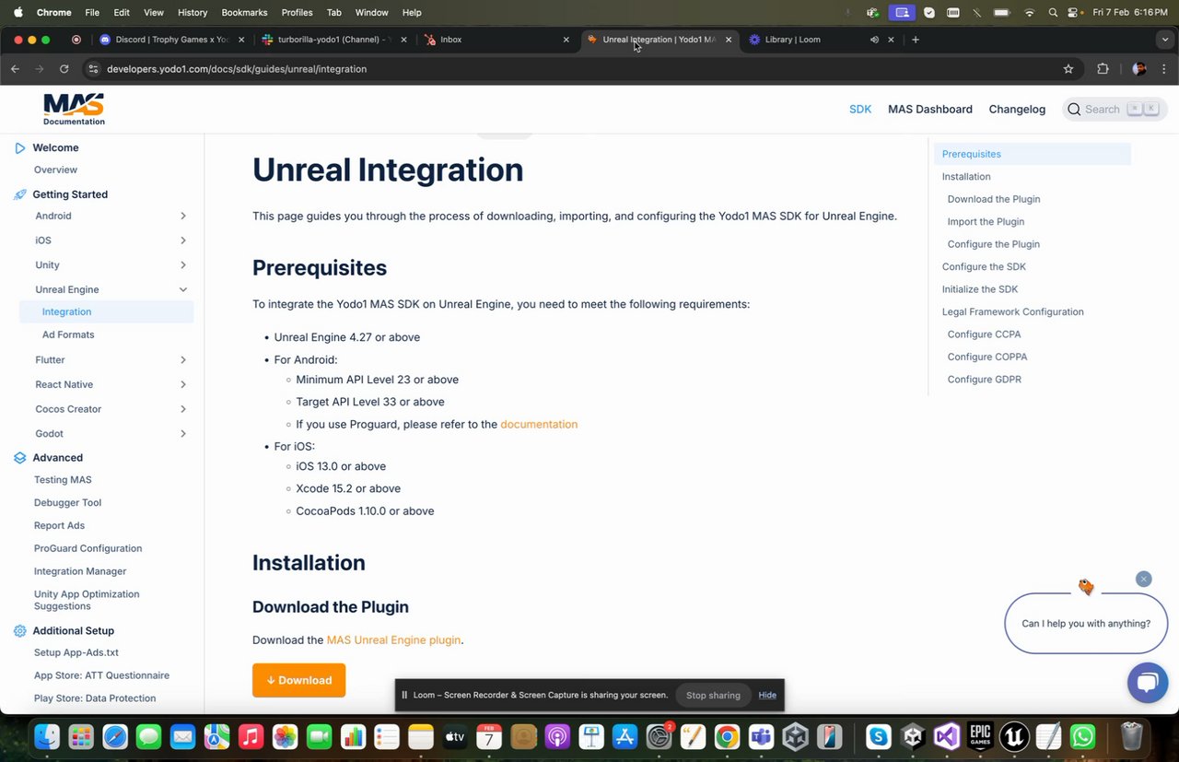Click the browser address bar URL
This screenshot has width=1179, height=762.
[237, 69]
